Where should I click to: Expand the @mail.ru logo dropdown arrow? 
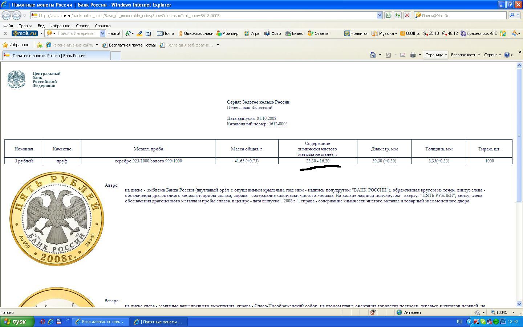click(x=41, y=33)
